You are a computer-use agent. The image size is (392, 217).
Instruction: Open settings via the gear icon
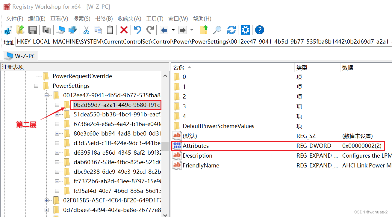tap(245, 30)
